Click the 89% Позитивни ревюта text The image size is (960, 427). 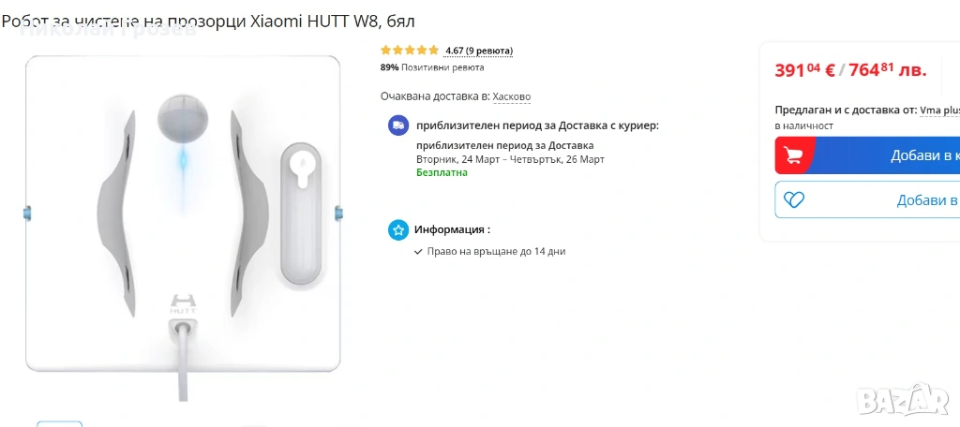(x=432, y=67)
